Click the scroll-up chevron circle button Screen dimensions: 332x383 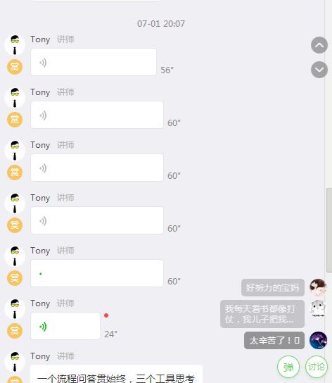coord(319,45)
